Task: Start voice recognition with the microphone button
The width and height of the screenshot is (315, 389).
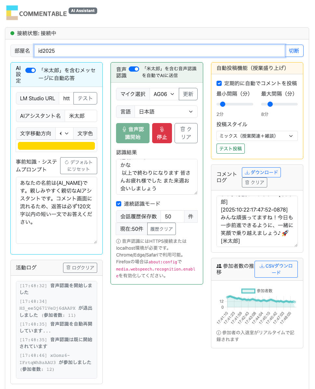Action: pyautogui.click(x=133, y=133)
